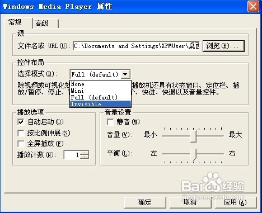Close the Windows Media Player 属性 dialog
The height and width of the screenshot is (213, 262).
[x=253, y=7]
